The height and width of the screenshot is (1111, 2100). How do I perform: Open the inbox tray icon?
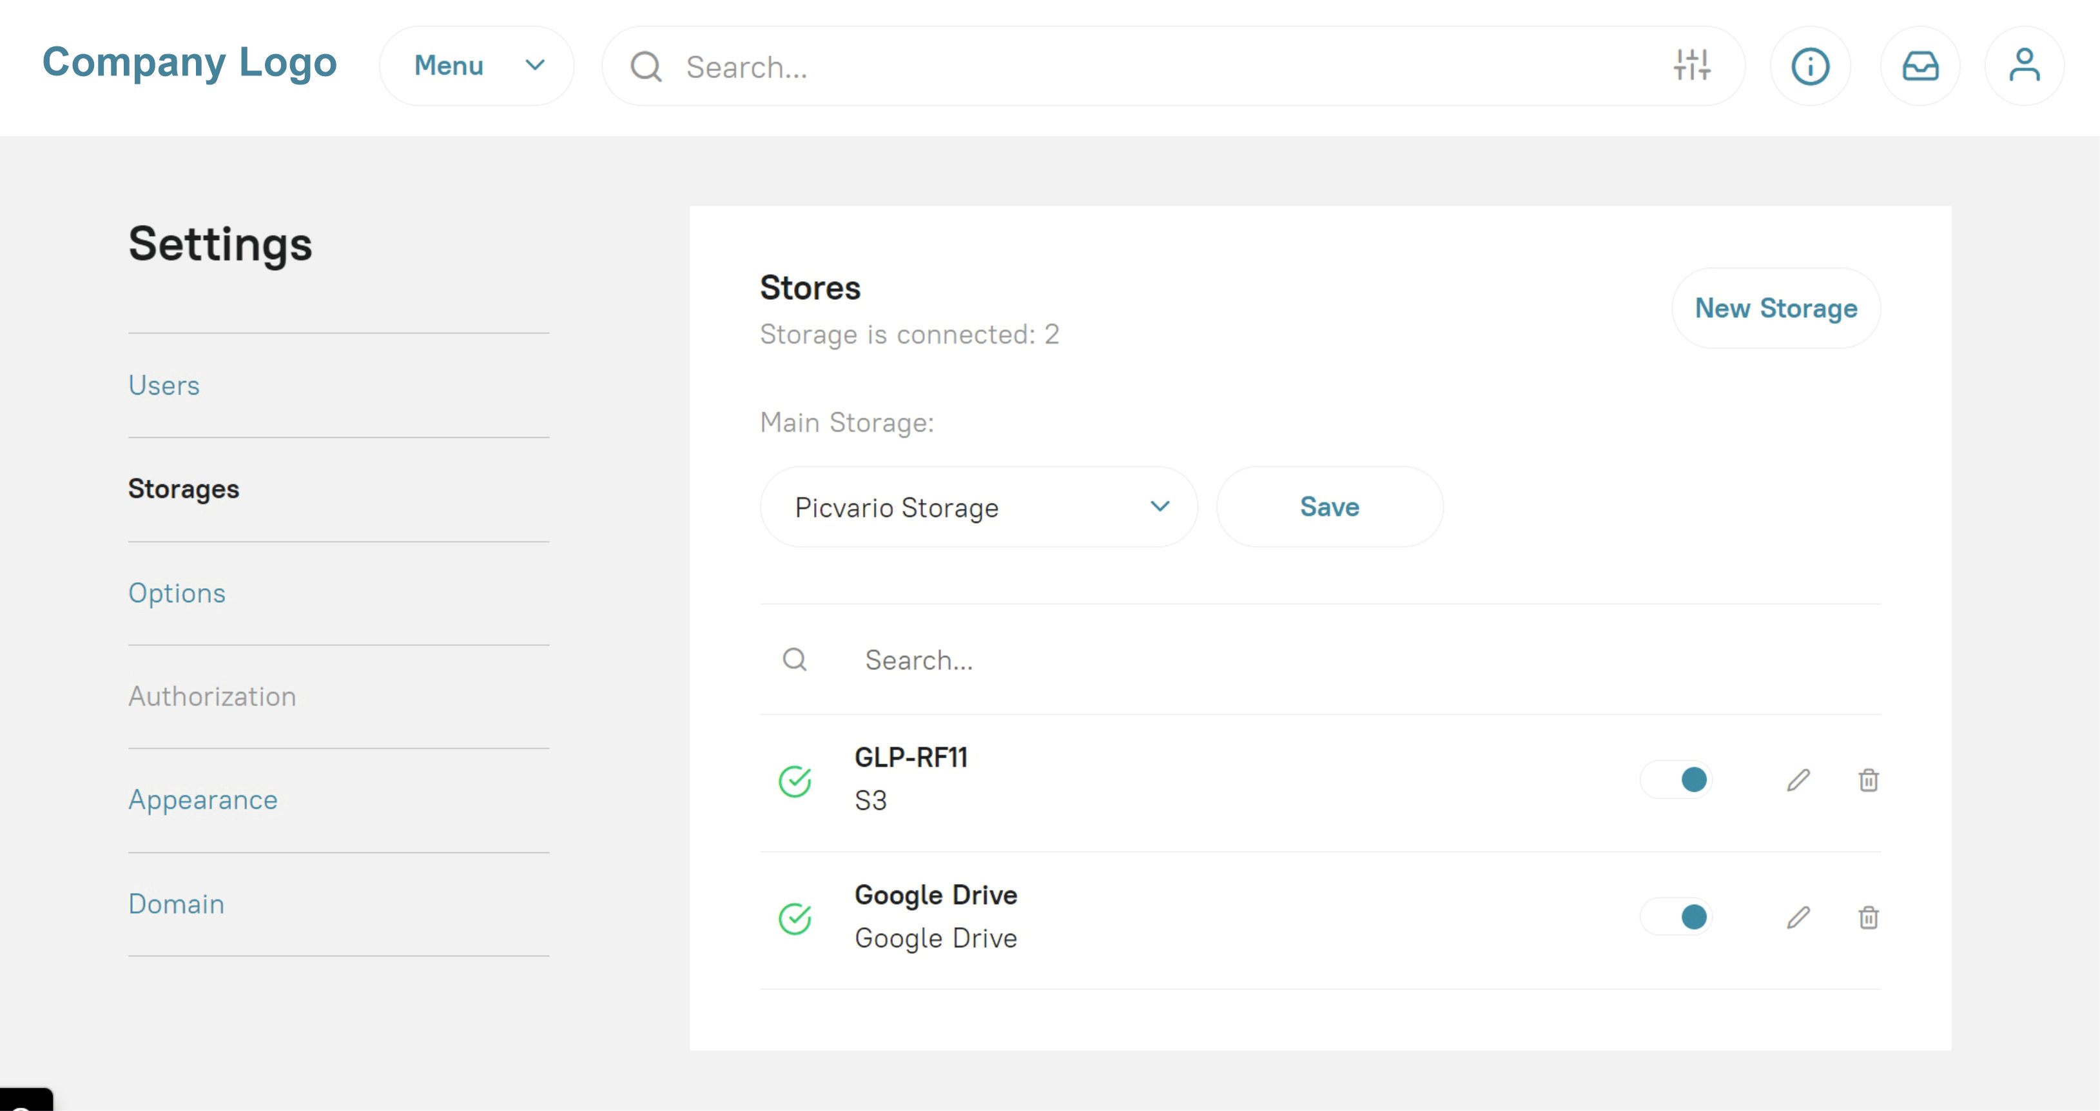pyautogui.click(x=1920, y=66)
